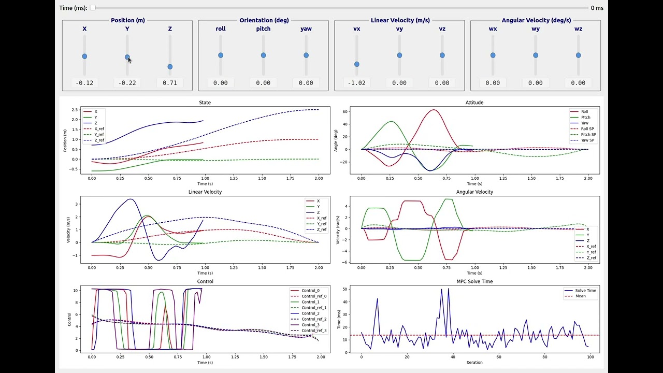Click the Control plot title
This screenshot has width=663, height=373.
click(205, 281)
